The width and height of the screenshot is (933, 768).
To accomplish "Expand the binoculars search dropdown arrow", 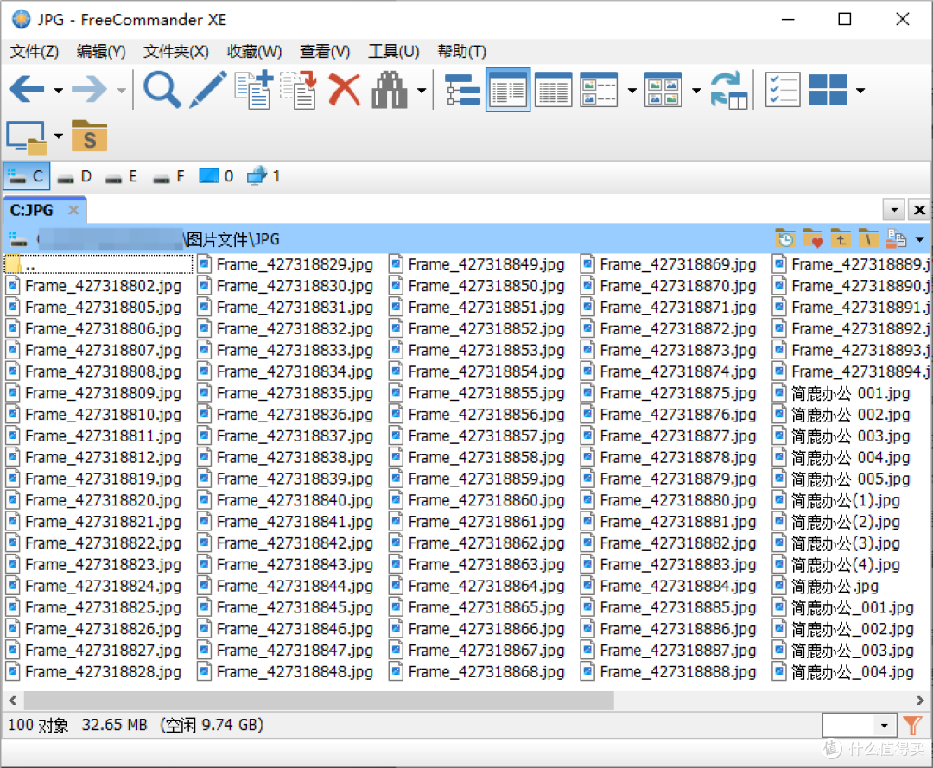I will point(422,91).
